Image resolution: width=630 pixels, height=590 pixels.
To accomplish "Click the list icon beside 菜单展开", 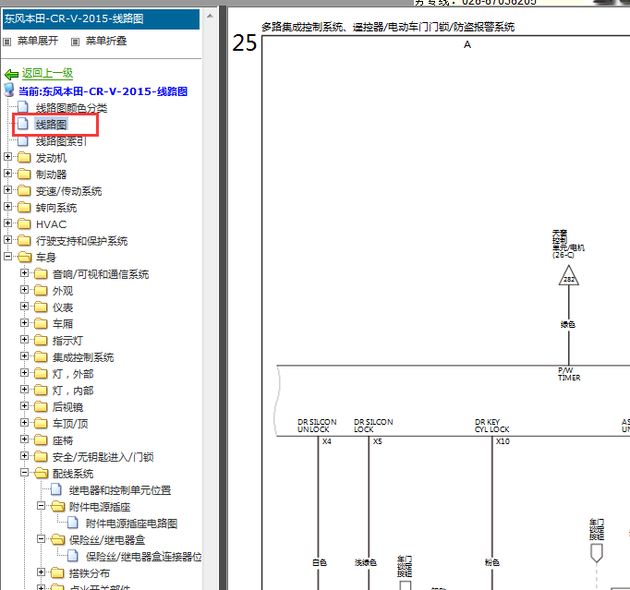I will (6, 42).
